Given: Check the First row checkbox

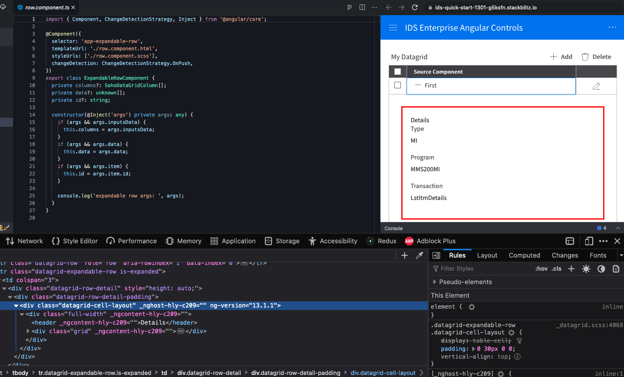Looking at the screenshot, I should click(398, 85).
